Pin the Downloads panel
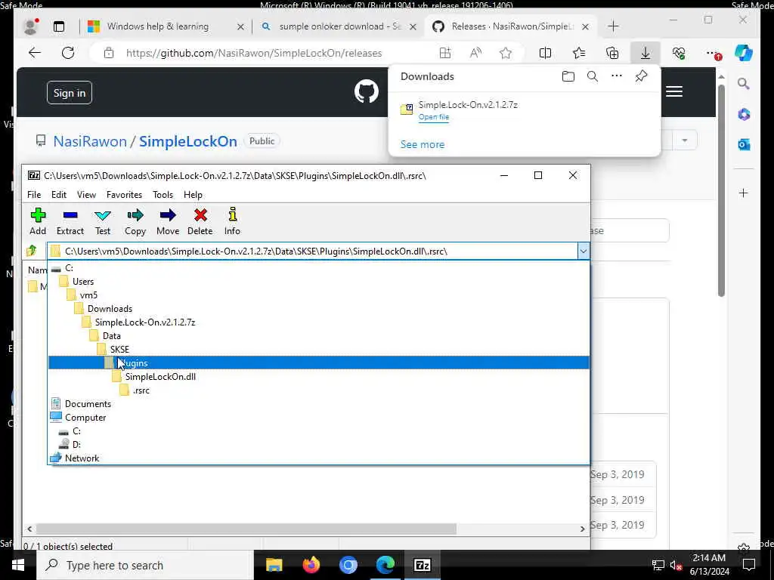This screenshot has width=774, height=580. (x=641, y=76)
